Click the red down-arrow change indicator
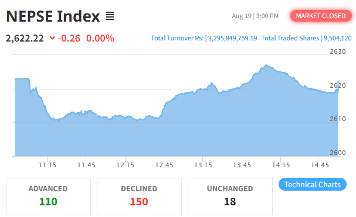 point(52,38)
